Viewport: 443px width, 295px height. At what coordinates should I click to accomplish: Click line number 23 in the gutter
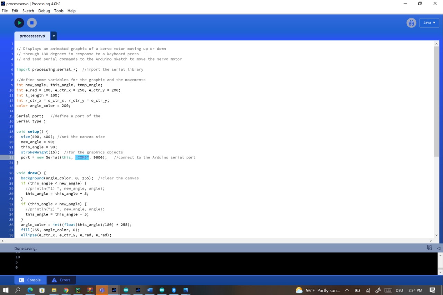click(11, 157)
